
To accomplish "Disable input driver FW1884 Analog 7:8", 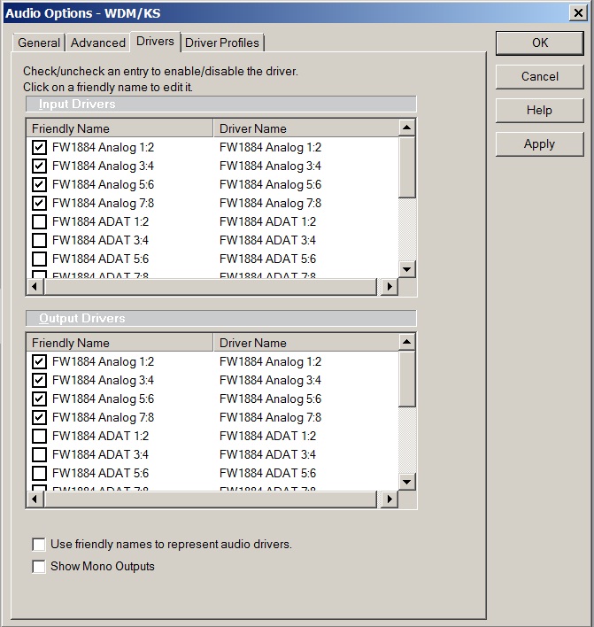I will [39, 203].
